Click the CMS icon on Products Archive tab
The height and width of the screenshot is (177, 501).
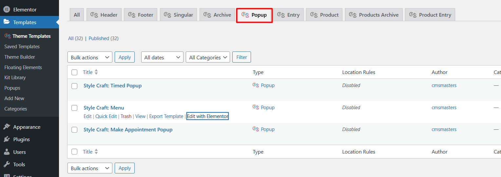pos(353,15)
